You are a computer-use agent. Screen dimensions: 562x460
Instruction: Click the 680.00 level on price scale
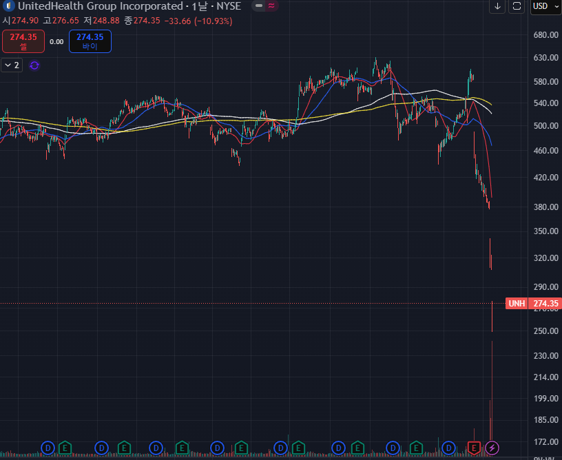pyautogui.click(x=545, y=35)
